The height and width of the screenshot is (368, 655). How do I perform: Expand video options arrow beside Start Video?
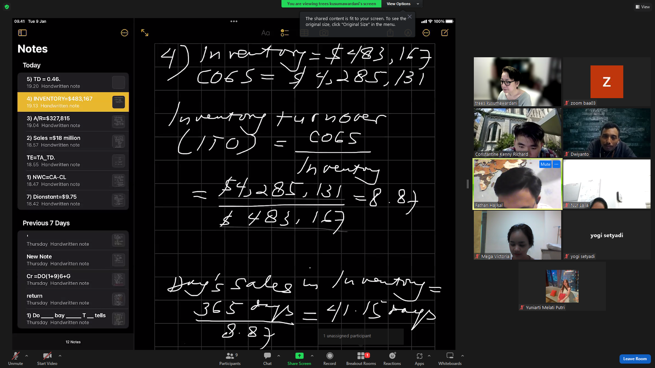coord(60,356)
